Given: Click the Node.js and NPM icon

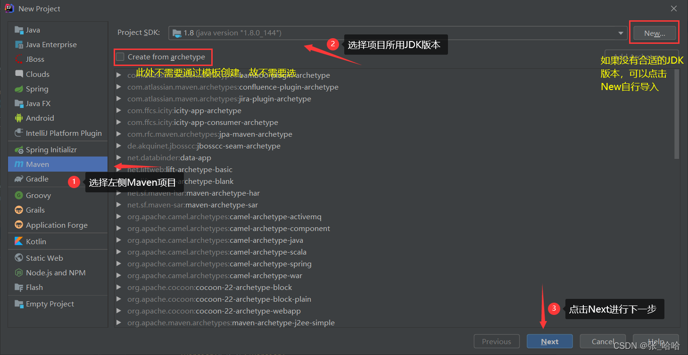Looking at the screenshot, I should 19,273.
